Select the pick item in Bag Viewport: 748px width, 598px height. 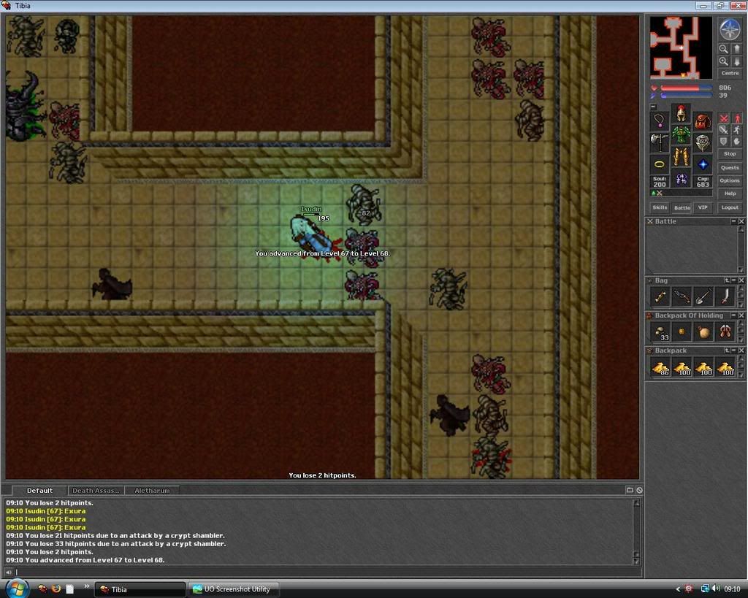pyautogui.click(x=682, y=296)
